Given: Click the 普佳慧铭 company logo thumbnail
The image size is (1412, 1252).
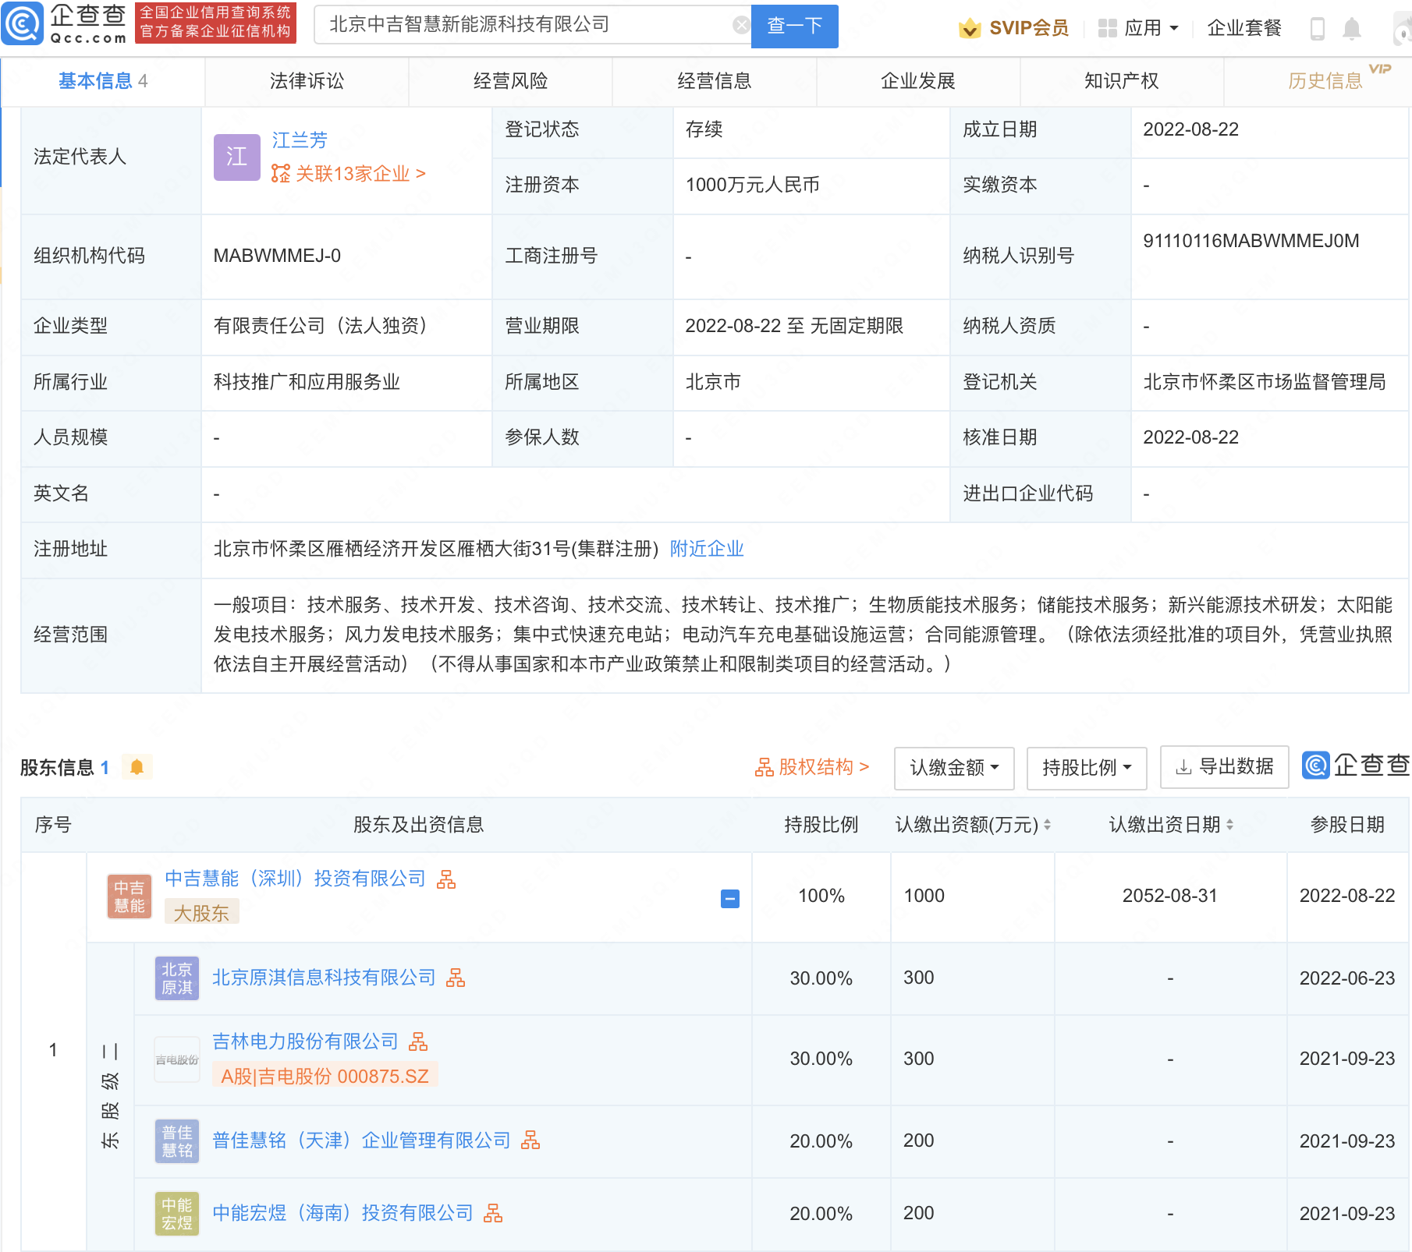Looking at the screenshot, I should click(x=177, y=1141).
